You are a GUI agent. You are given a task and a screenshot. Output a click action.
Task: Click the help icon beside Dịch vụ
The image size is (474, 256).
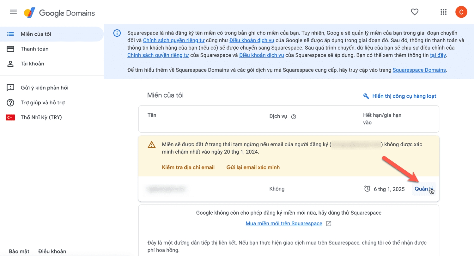coord(294,117)
